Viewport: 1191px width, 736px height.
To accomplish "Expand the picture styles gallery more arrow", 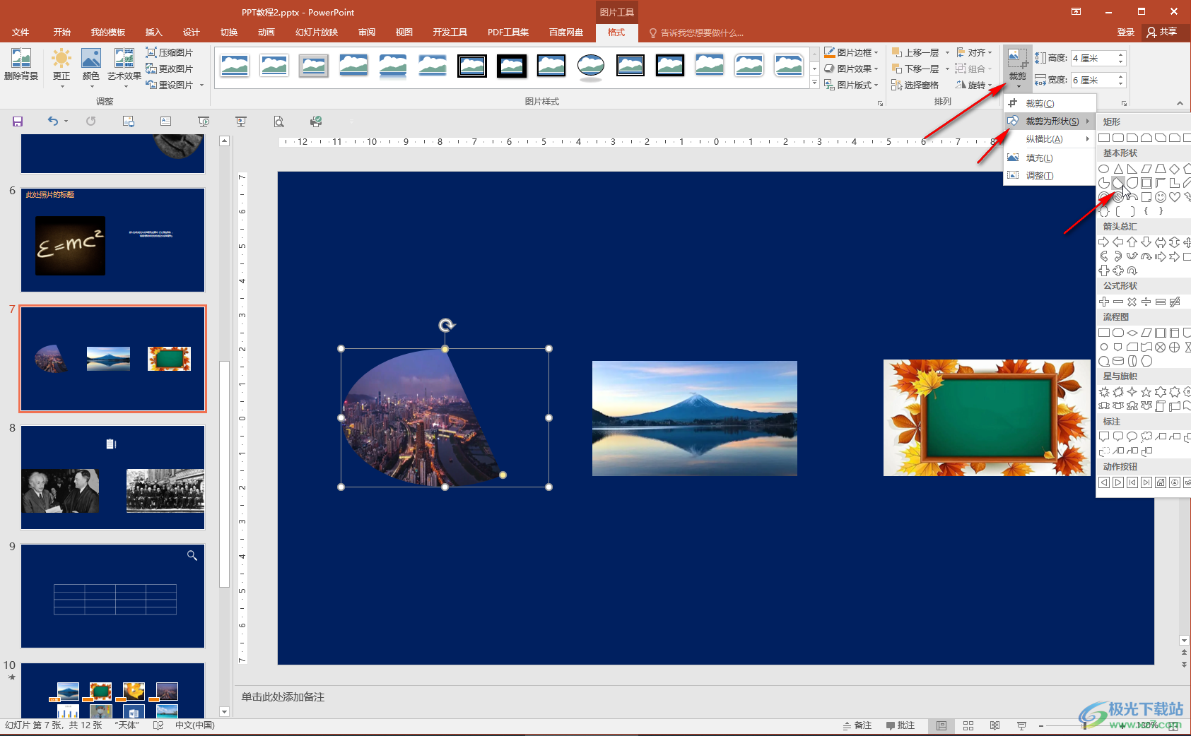I will coord(814,83).
